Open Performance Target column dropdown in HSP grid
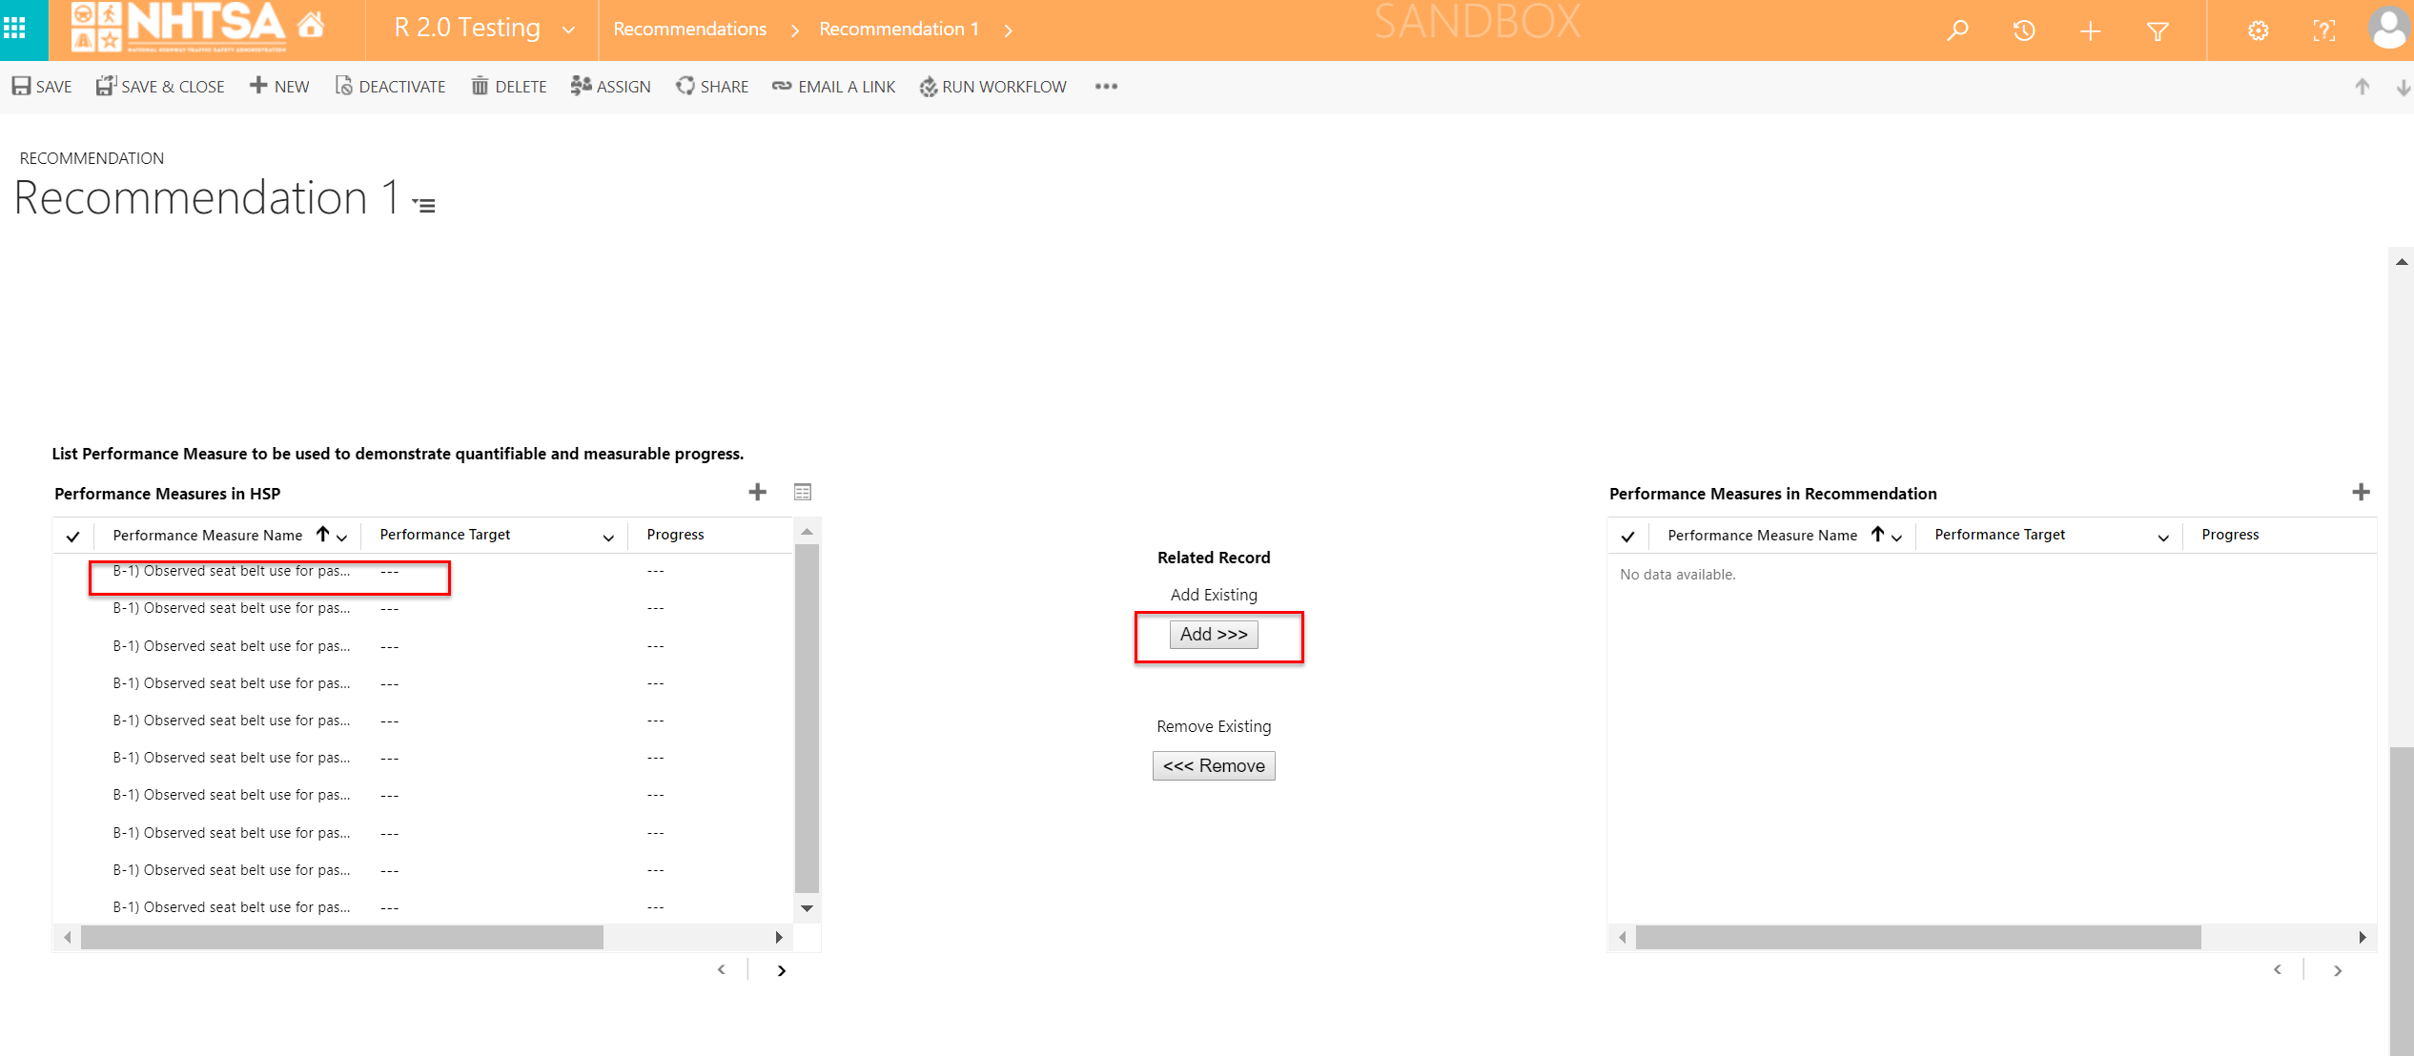This screenshot has width=2414, height=1056. tap(608, 538)
